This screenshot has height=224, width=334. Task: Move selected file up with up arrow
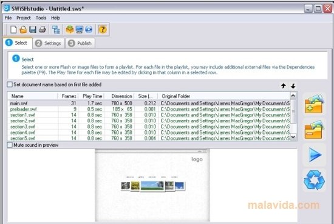pos(283,86)
